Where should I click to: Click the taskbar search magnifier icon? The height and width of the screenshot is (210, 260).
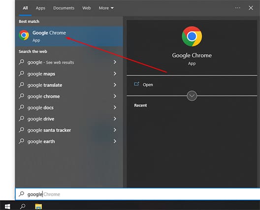[x=23, y=206]
